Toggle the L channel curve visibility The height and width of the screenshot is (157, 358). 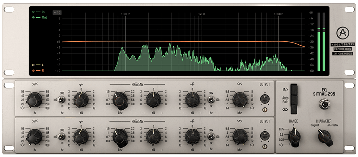coord(33,65)
